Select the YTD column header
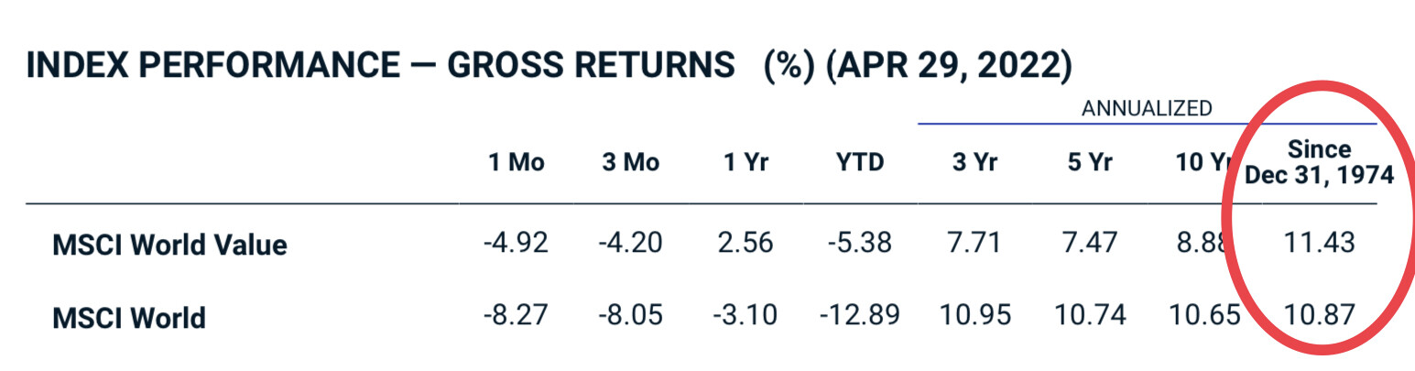 click(x=859, y=163)
